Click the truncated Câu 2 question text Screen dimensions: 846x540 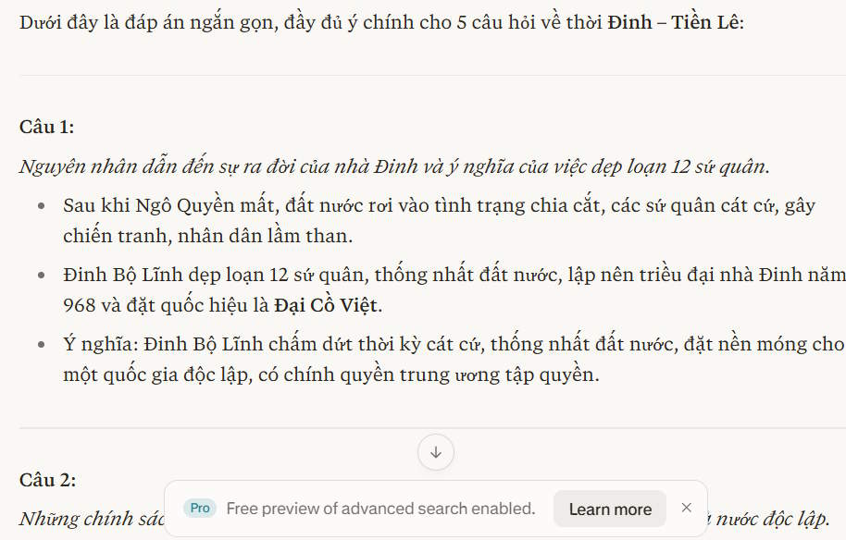coord(111,518)
